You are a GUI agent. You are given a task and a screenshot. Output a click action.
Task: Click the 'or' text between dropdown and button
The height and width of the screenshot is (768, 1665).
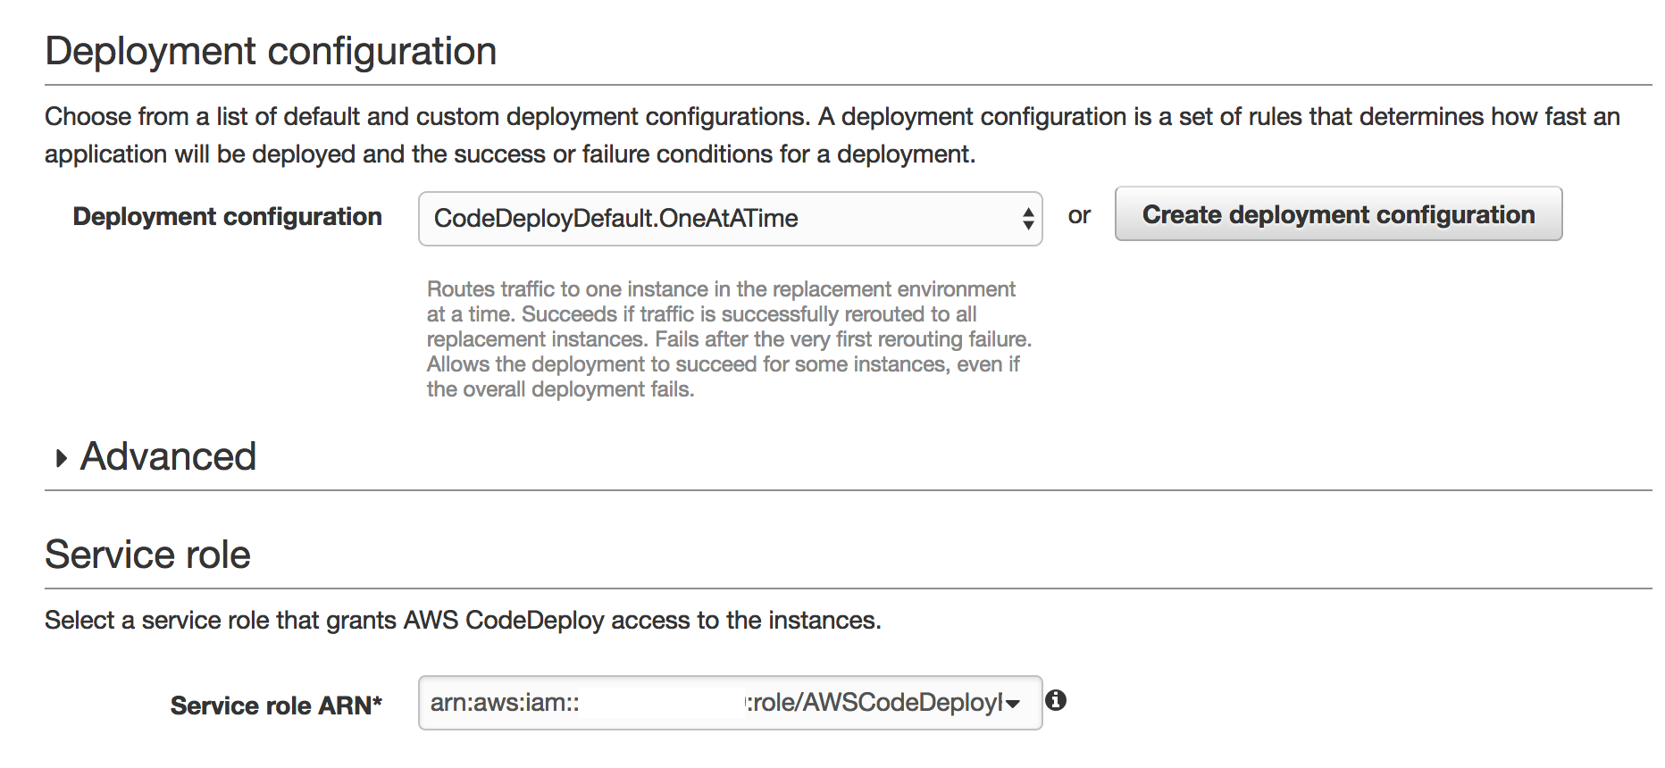click(x=1078, y=216)
